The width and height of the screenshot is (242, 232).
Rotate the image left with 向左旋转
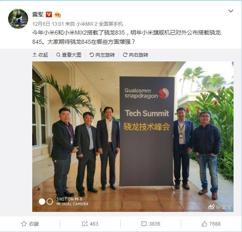[102, 55]
